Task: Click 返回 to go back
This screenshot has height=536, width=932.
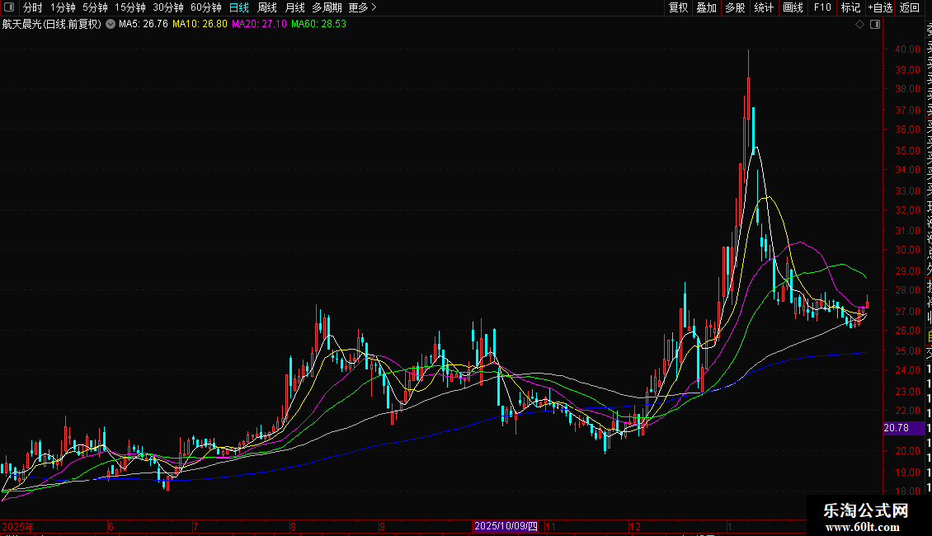Action: (910, 7)
